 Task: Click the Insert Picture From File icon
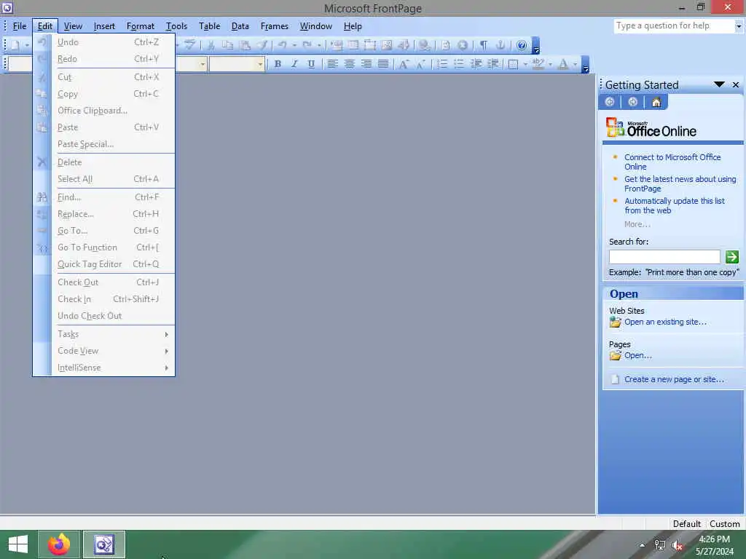point(387,45)
